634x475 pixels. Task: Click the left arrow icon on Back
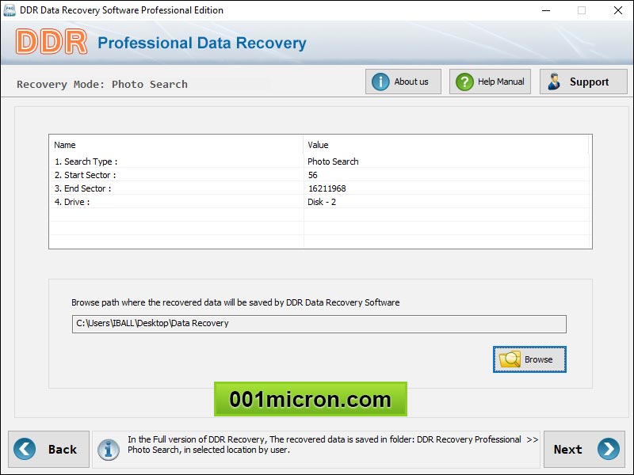(x=25, y=449)
